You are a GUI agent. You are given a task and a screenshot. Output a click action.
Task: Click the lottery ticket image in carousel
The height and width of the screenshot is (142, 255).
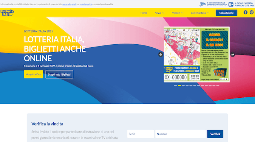click(x=196, y=55)
